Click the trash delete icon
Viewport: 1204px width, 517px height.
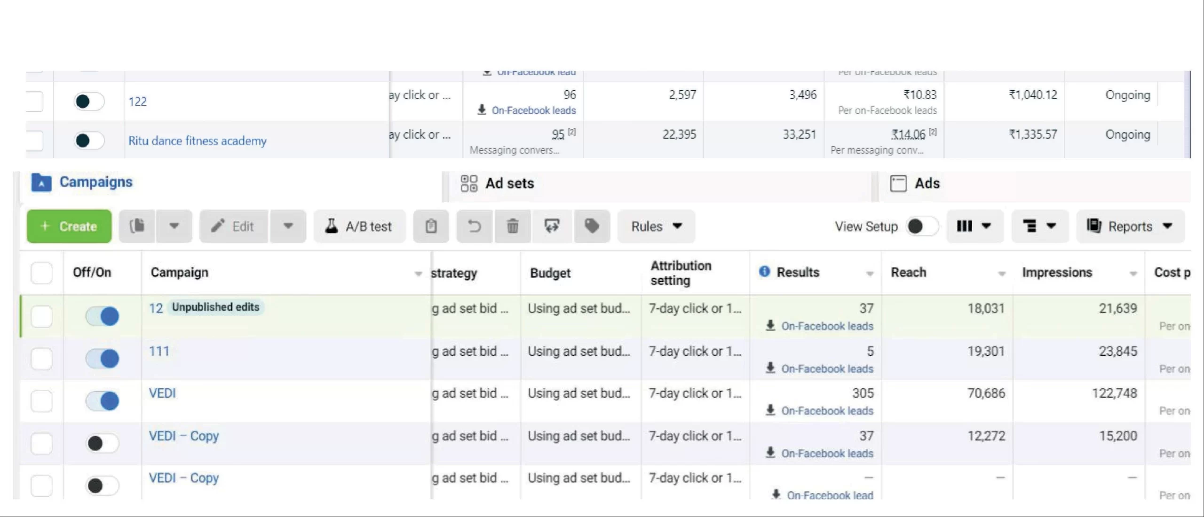pyautogui.click(x=513, y=226)
